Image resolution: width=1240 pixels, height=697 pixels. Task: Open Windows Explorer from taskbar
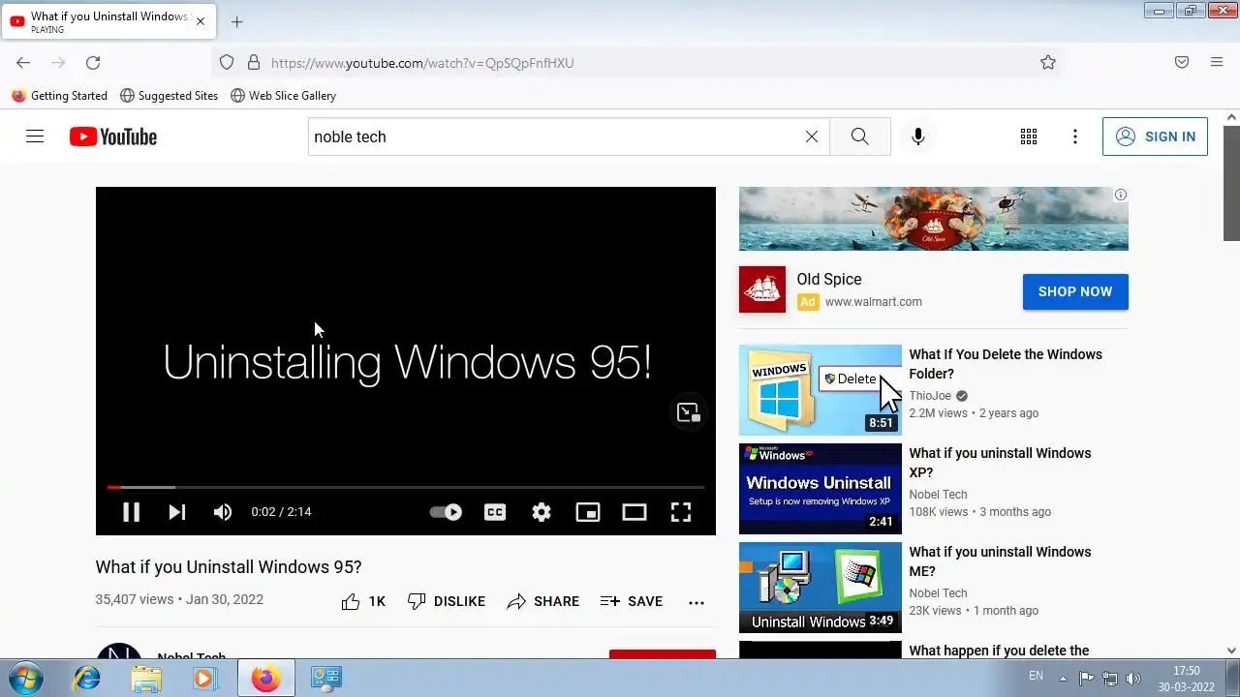pos(146,679)
